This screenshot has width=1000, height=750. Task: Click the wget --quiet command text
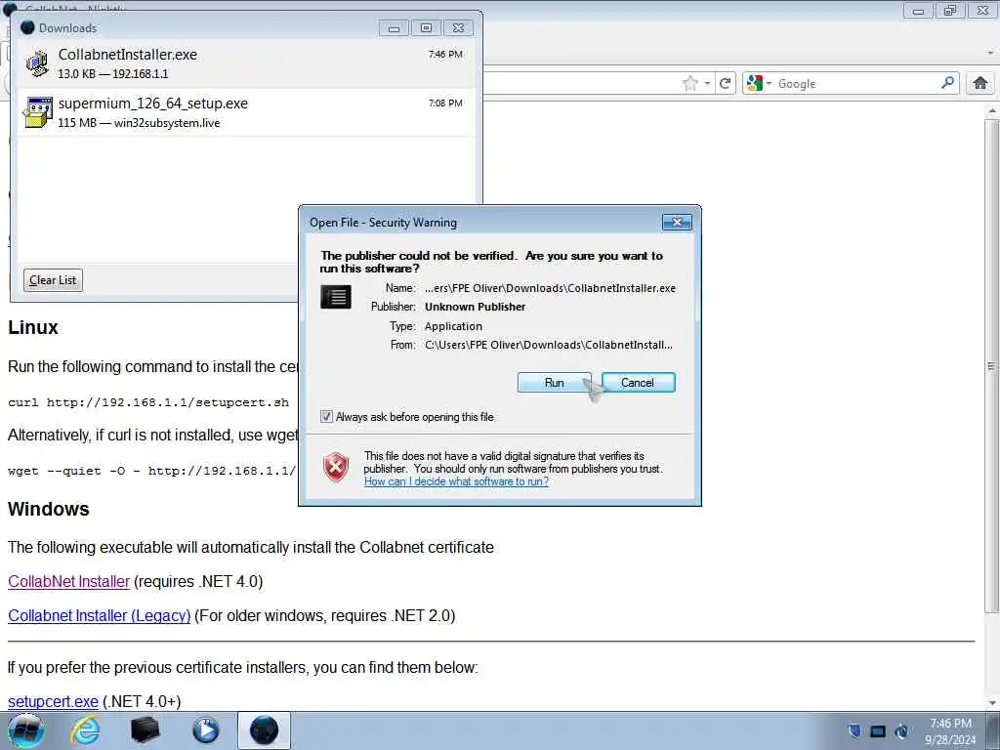(x=151, y=471)
